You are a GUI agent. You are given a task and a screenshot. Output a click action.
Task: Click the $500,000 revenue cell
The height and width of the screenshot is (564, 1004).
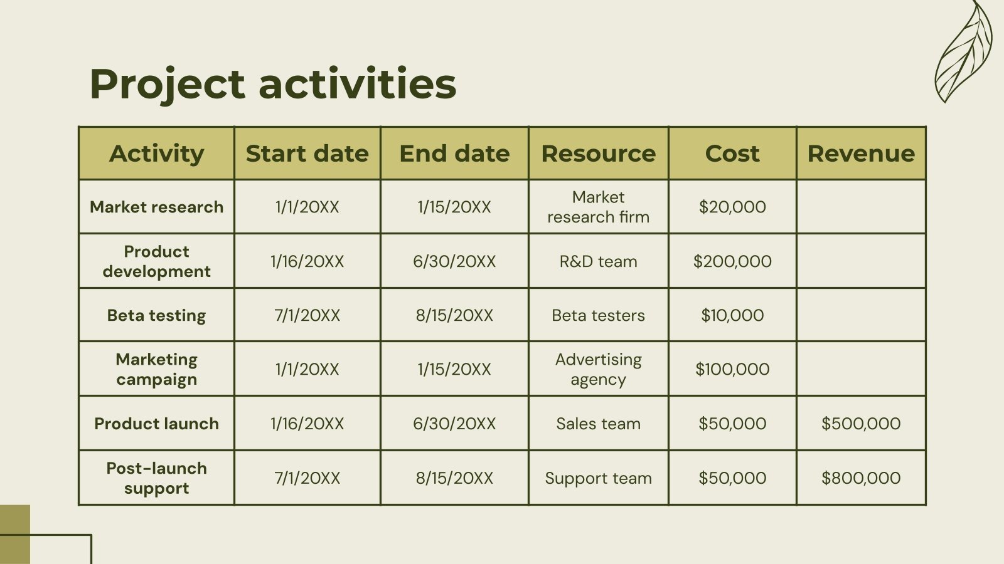[x=861, y=424]
